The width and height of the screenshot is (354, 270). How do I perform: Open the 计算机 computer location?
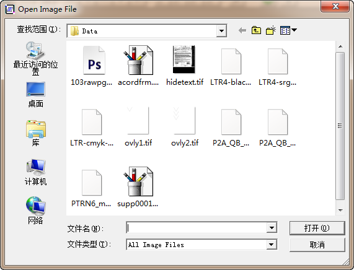(35, 172)
